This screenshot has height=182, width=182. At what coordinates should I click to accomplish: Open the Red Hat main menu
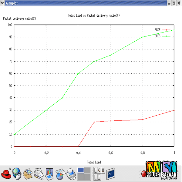click(x=6, y=174)
